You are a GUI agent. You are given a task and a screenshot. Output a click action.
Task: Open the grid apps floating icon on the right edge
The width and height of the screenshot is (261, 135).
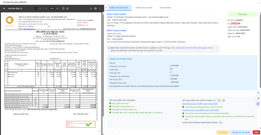pos(258,98)
